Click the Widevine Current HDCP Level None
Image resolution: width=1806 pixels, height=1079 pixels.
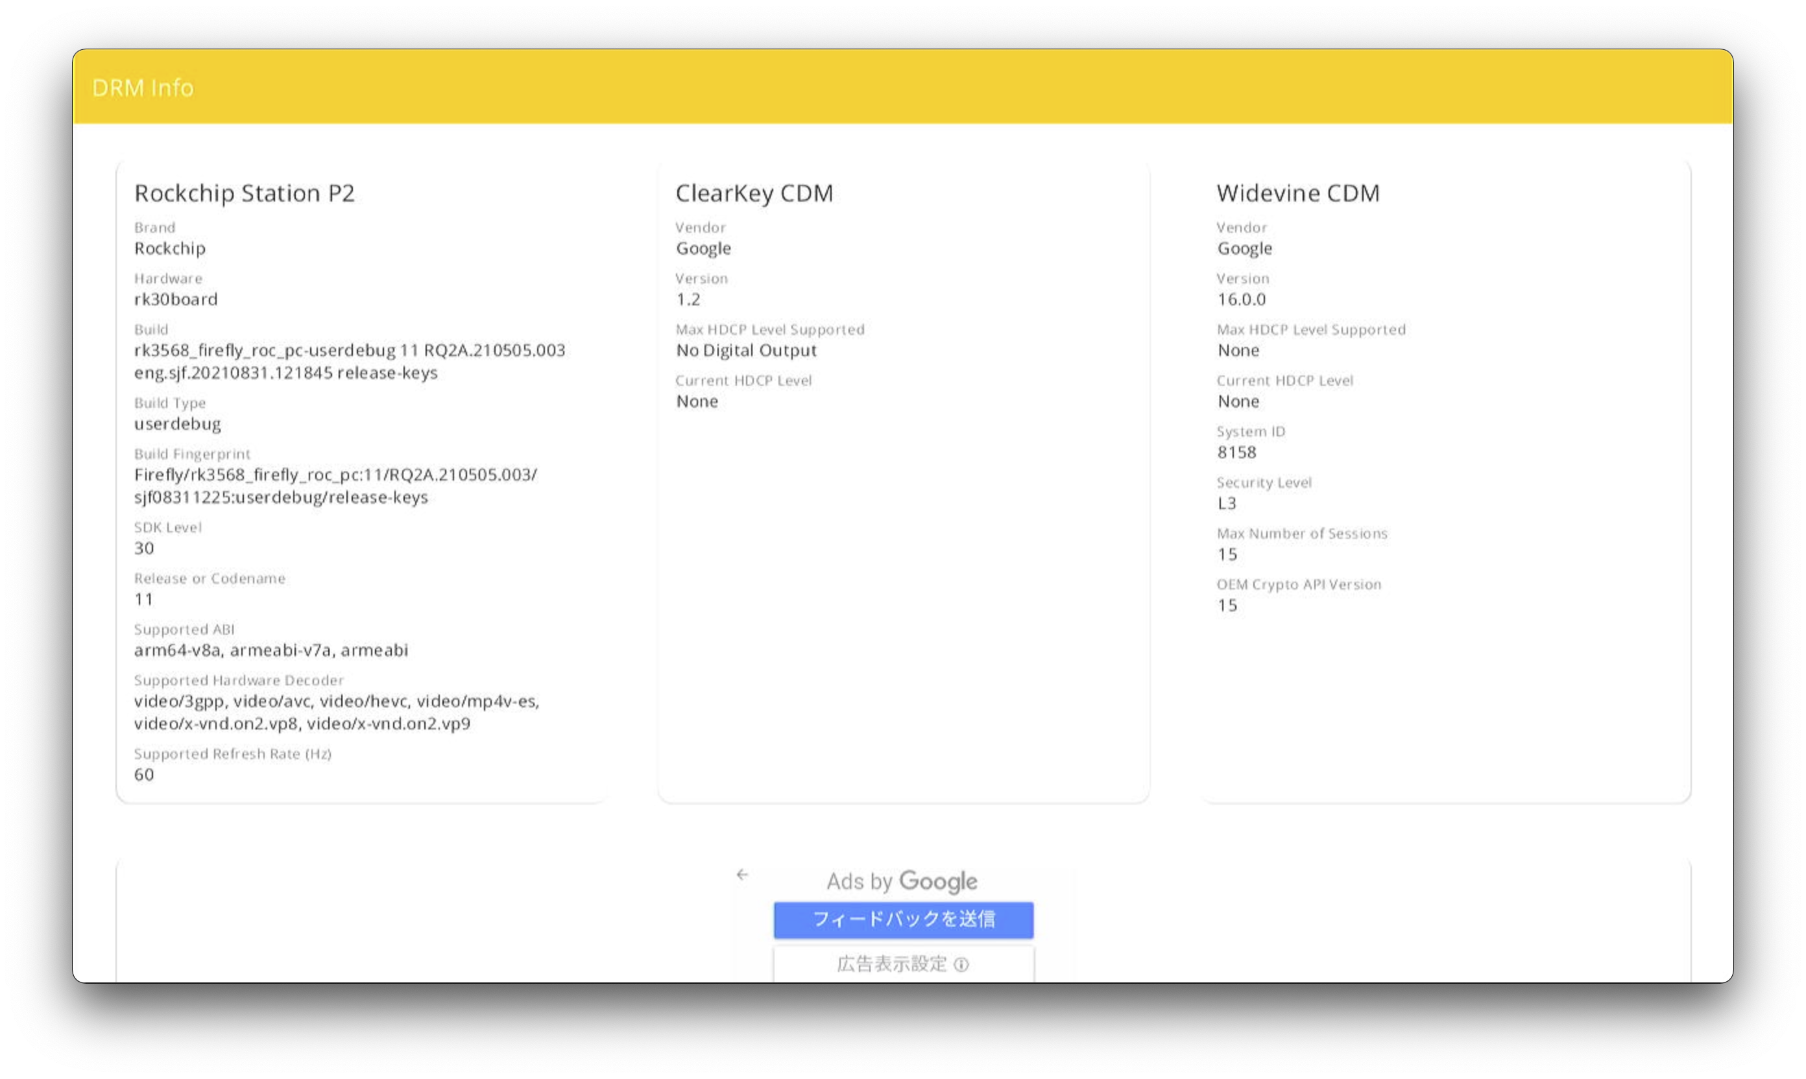click(1238, 401)
